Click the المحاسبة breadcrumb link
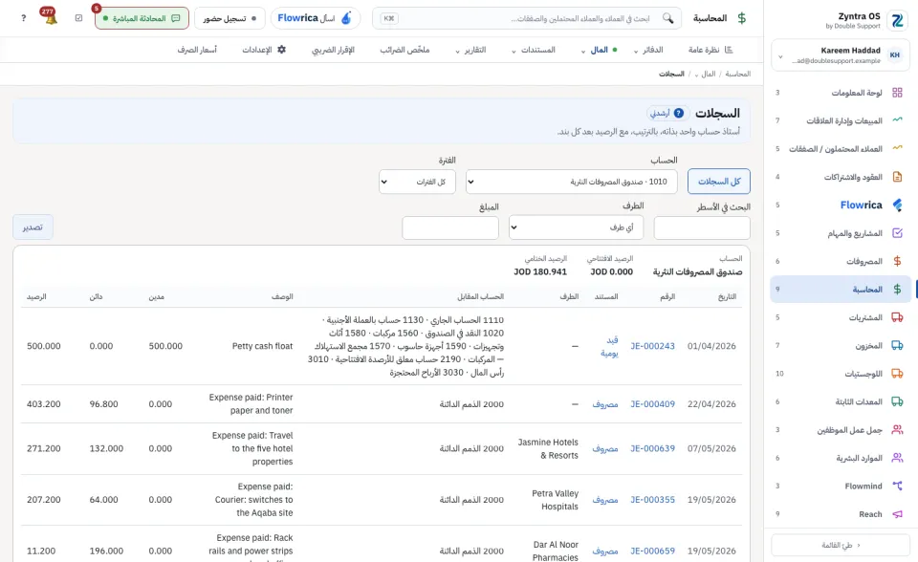This screenshot has width=918, height=562. pyautogui.click(x=737, y=74)
